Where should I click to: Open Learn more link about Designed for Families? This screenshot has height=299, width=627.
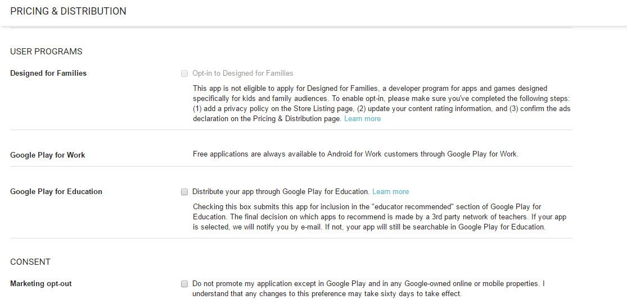coord(362,119)
